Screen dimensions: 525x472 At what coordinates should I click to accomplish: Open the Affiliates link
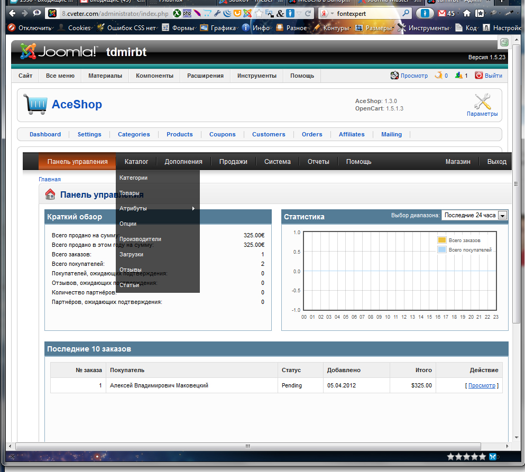coord(352,134)
